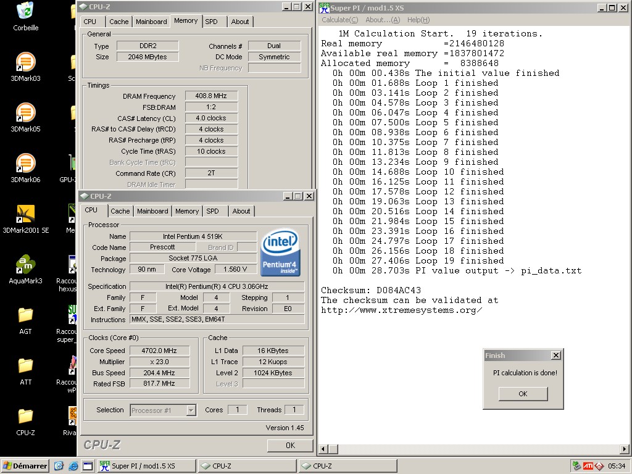The width and height of the screenshot is (632, 474).
Task: Open Cache tab in lower CPU-Z window
Action: (x=120, y=211)
